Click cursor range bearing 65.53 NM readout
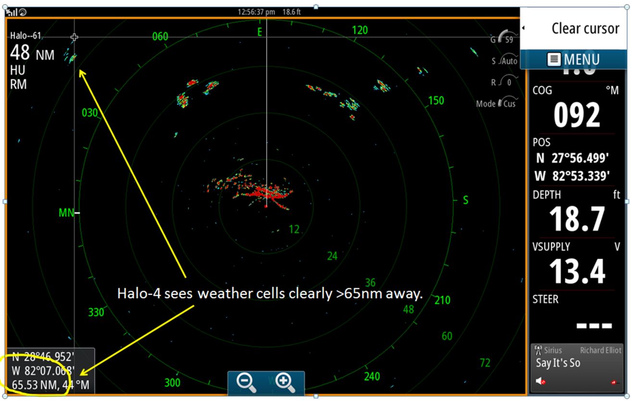 50,385
